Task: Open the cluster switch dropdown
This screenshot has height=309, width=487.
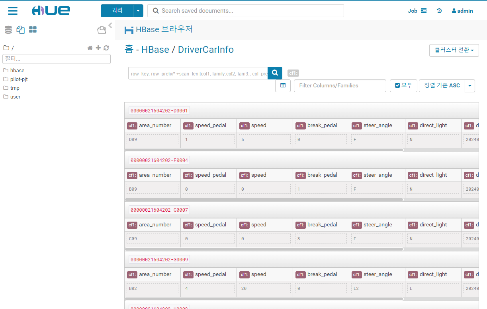Action: pyautogui.click(x=454, y=50)
